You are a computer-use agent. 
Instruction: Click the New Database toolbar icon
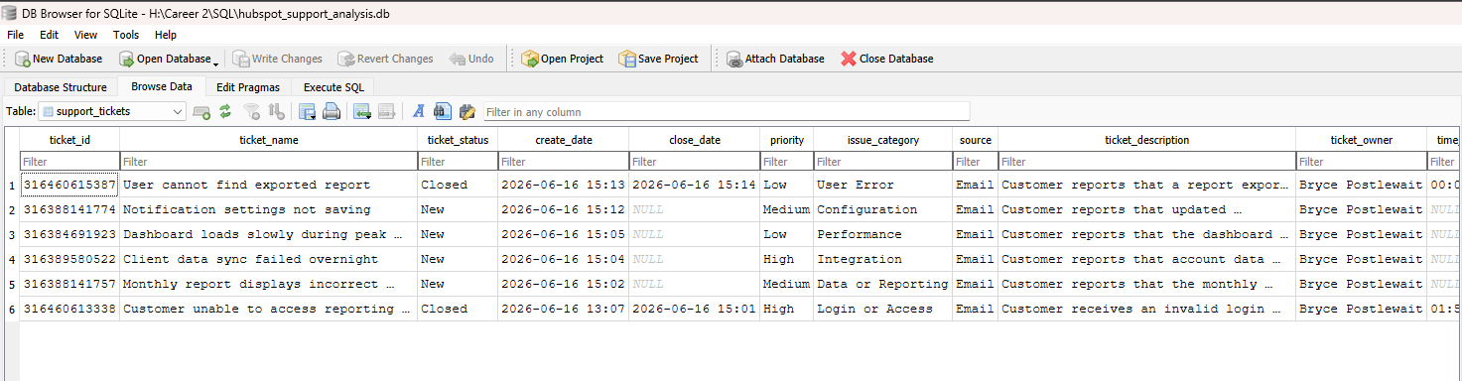coord(22,59)
